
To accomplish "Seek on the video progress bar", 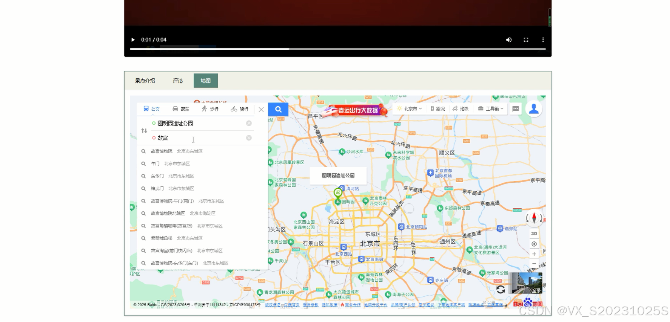I will coord(338,49).
